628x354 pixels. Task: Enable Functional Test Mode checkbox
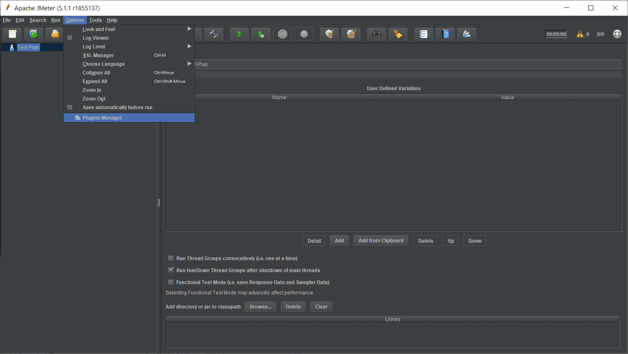171,282
